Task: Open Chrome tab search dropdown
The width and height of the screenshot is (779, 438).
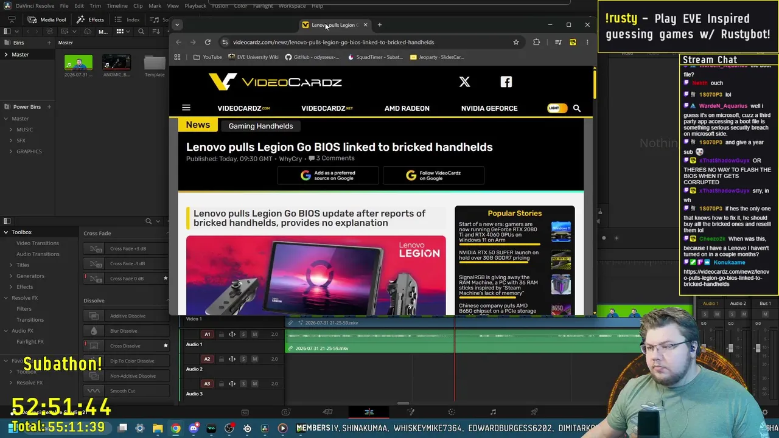Action: pyautogui.click(x=177, y=25)
